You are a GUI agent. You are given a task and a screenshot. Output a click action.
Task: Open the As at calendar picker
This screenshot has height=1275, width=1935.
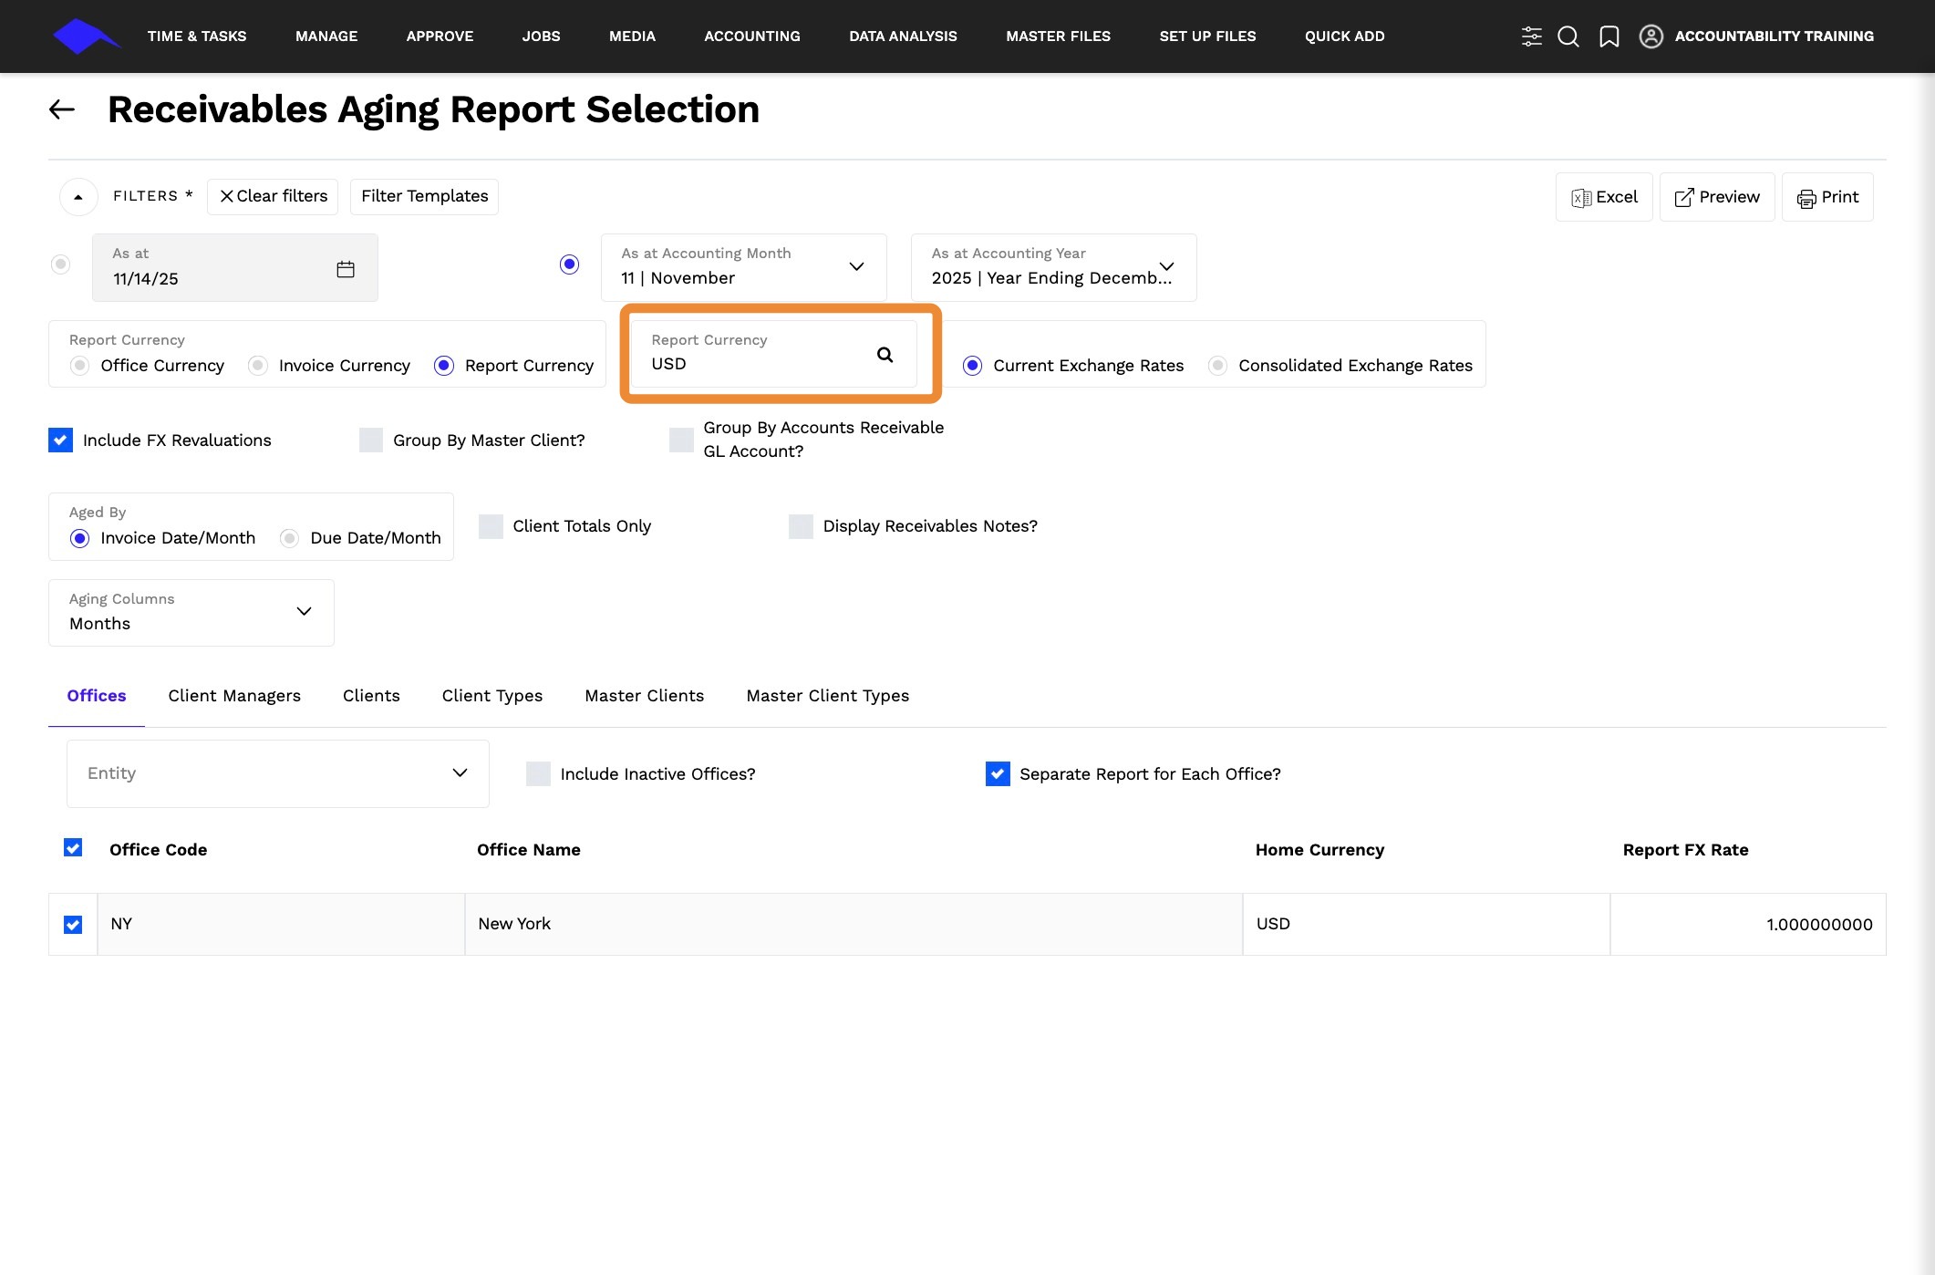(345, 269)
